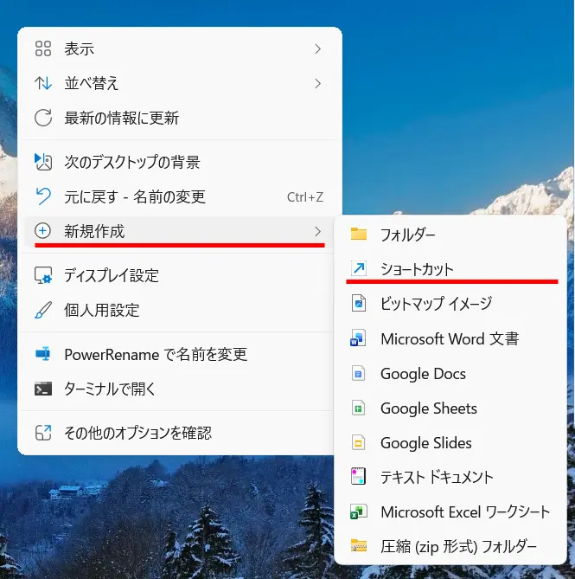The height and width of the screenshot is (579, 575).
Task: Click the terminal icon beside ターミナルで開く
Action: (x=42, y=389)
